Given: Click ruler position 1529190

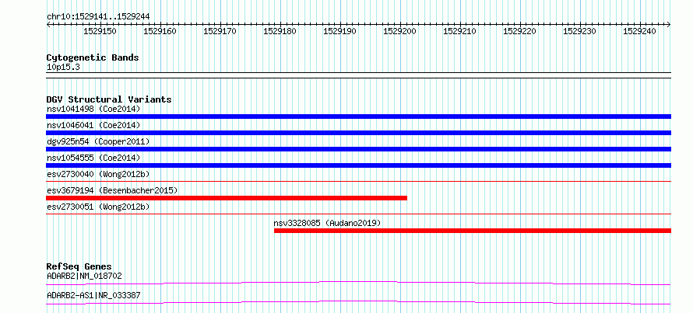Looking at the screenshot, I should coord(339,31).
